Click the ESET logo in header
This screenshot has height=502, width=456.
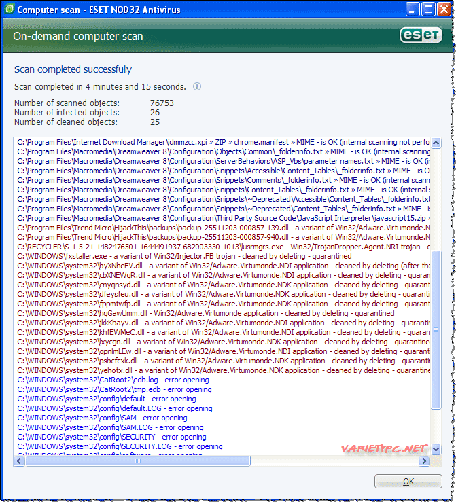click(421, 35)
